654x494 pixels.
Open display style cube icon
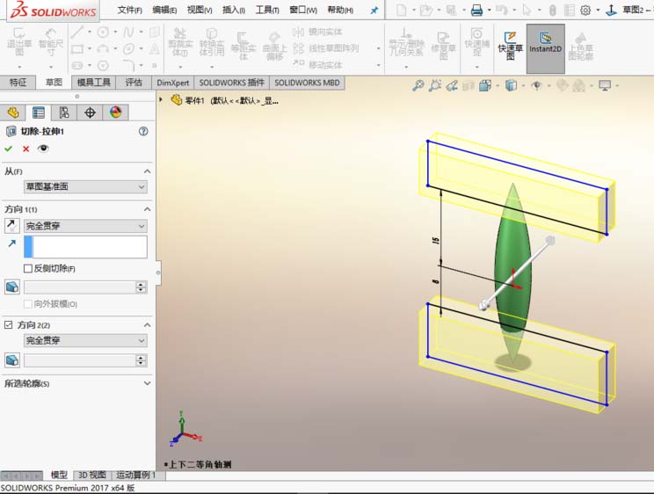(x=511, y=85)
